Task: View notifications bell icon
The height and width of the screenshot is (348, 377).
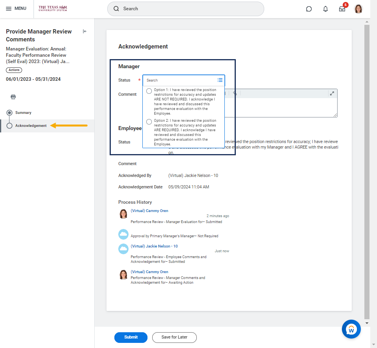Action: tap(325, 9)
